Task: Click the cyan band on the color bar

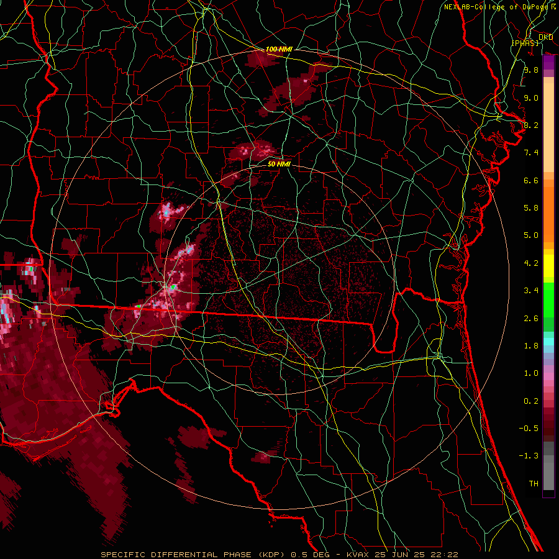Action: click(548, 342)
